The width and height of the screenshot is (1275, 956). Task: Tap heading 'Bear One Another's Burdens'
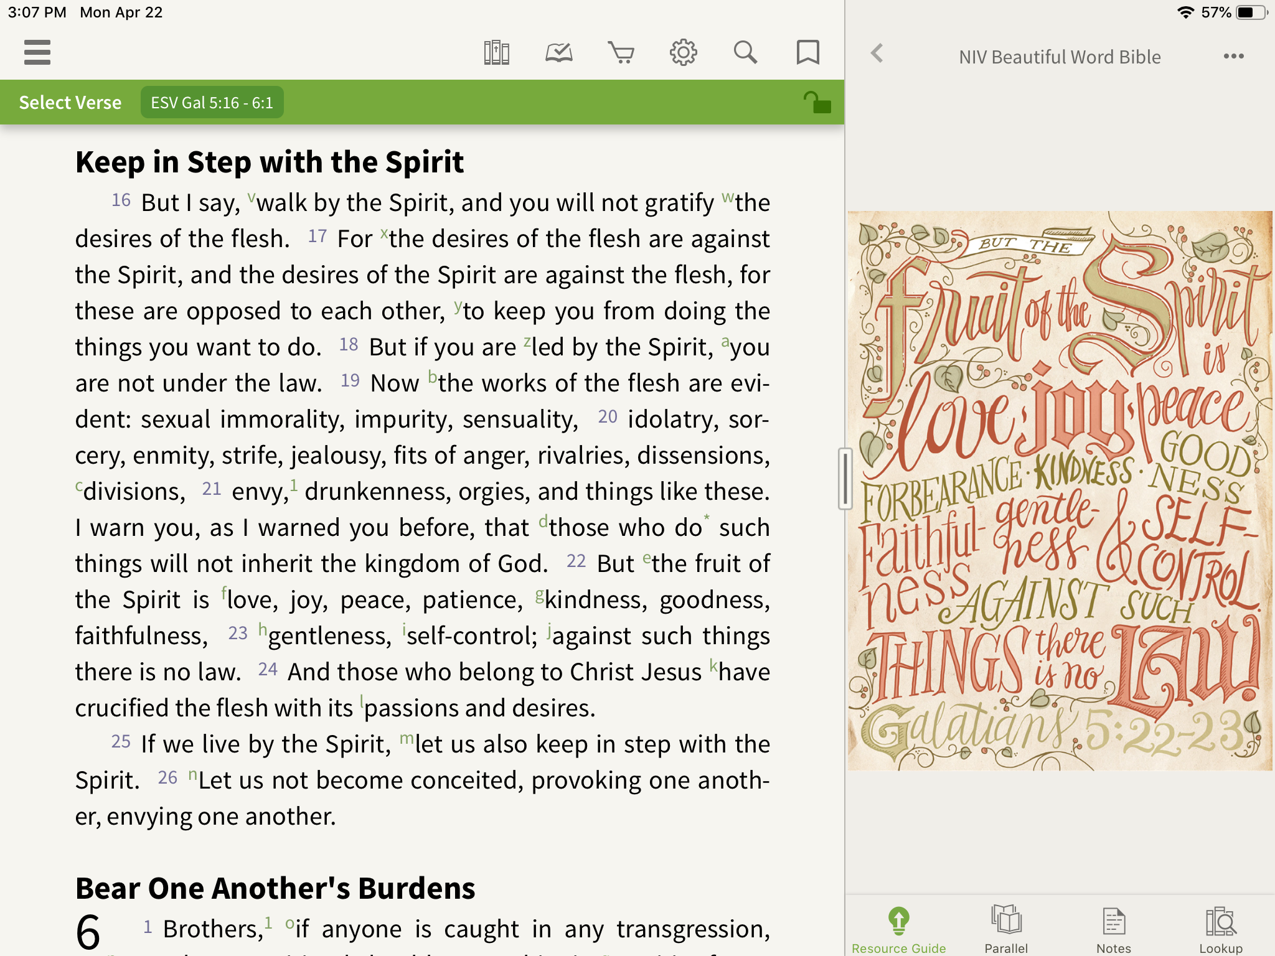click(x=275, y=888)
